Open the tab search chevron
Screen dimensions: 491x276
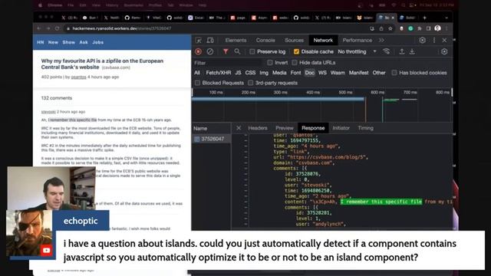click(x=447, y=18)
